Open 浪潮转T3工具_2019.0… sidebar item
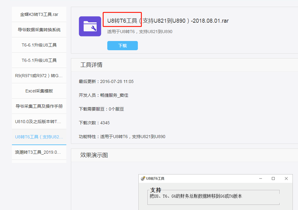Image resolution: width=298 pixels, height=210 pixels. point(39,152)
